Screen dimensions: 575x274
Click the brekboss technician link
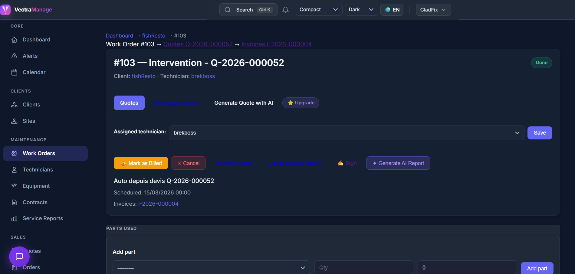pyautogui.click(x=203, y=76)
